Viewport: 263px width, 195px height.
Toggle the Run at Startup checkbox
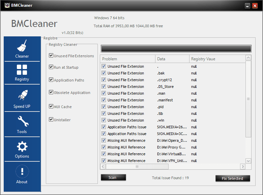[x=51, y=67]
